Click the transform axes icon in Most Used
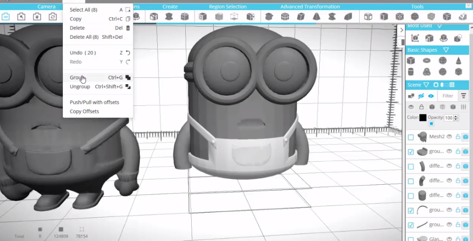 pos(415,38)
